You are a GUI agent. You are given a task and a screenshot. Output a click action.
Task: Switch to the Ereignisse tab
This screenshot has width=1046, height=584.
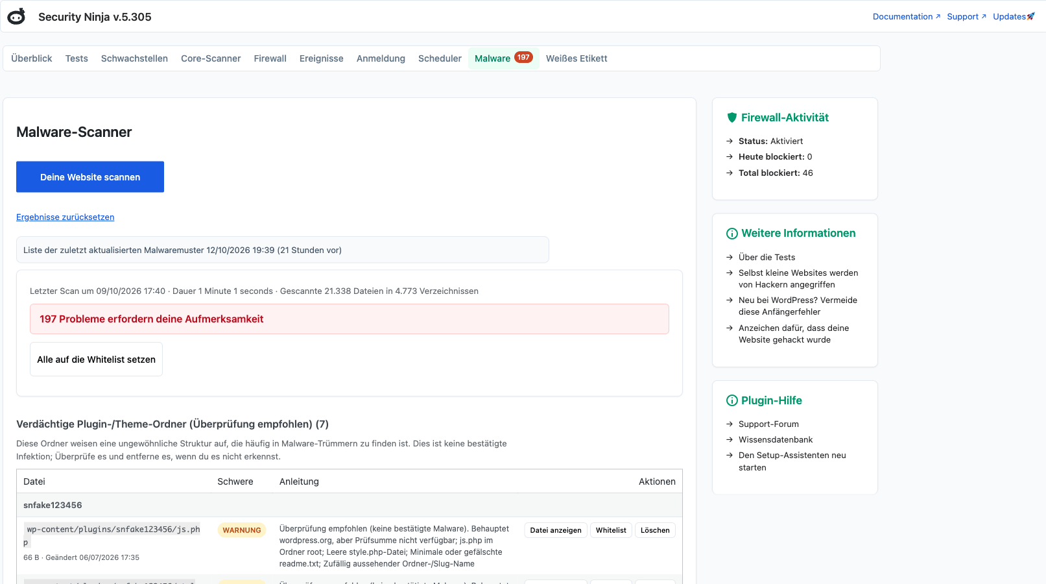[322, 58]
